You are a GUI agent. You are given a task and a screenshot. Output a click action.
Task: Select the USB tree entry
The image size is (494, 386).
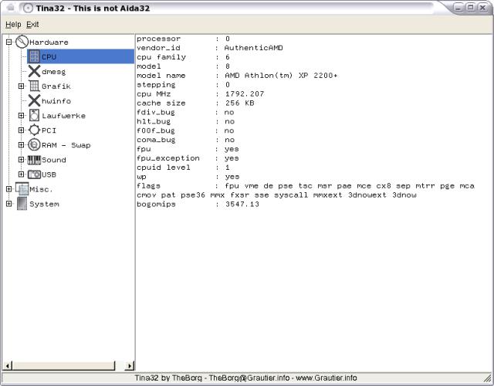(49, 174)
